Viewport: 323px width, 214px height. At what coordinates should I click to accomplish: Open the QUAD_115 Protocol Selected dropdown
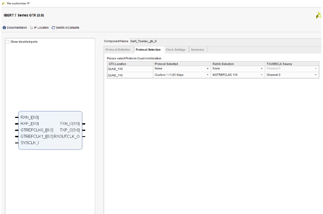pyautogui.click(x=182, y=69)
